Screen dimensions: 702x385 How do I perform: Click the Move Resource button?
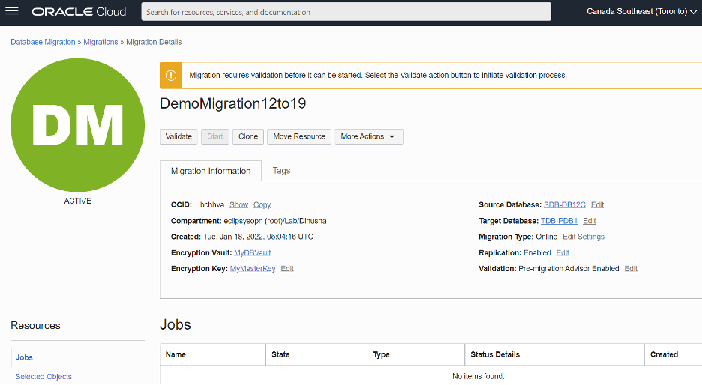299,136
